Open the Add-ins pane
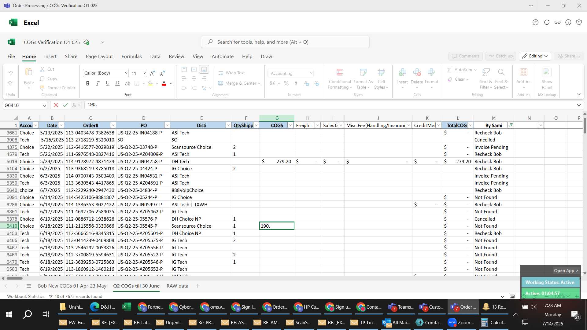587x330 pixels. [524, 79]
